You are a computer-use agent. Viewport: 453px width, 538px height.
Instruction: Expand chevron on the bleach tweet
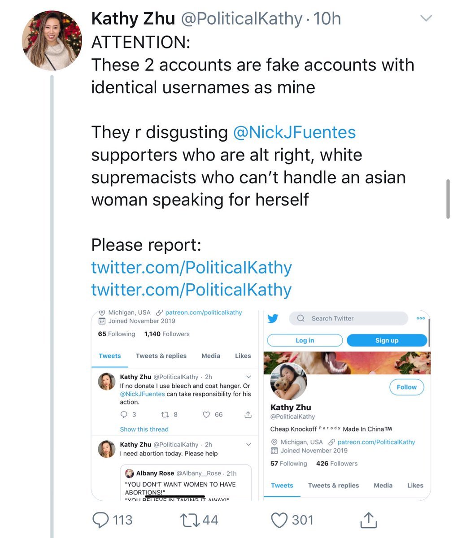pyautogui.click(x=249, y=377)
